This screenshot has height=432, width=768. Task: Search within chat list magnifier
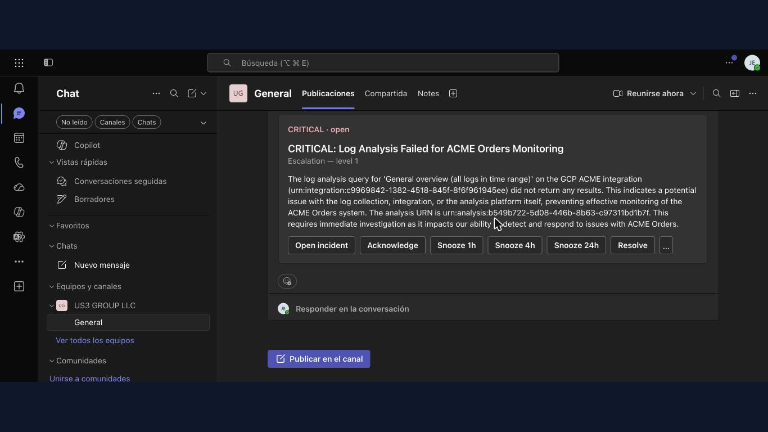pyautogui.click(x=174, y=93)
